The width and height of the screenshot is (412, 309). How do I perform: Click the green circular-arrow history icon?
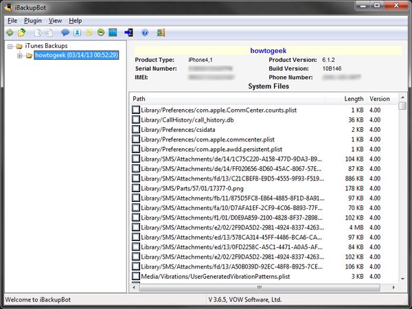101,32
